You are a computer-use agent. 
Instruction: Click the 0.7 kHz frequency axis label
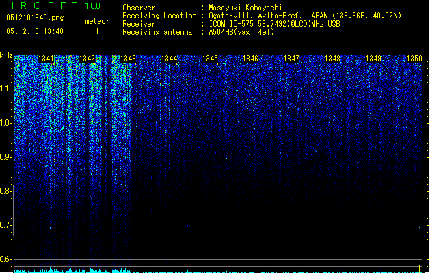pyautogui.click(x=5, y=225)
